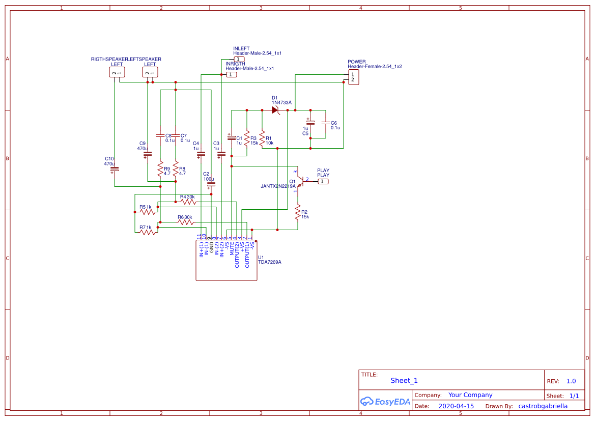Select the date 2020-04-15

pyautogui.click(x=456, y=406)
